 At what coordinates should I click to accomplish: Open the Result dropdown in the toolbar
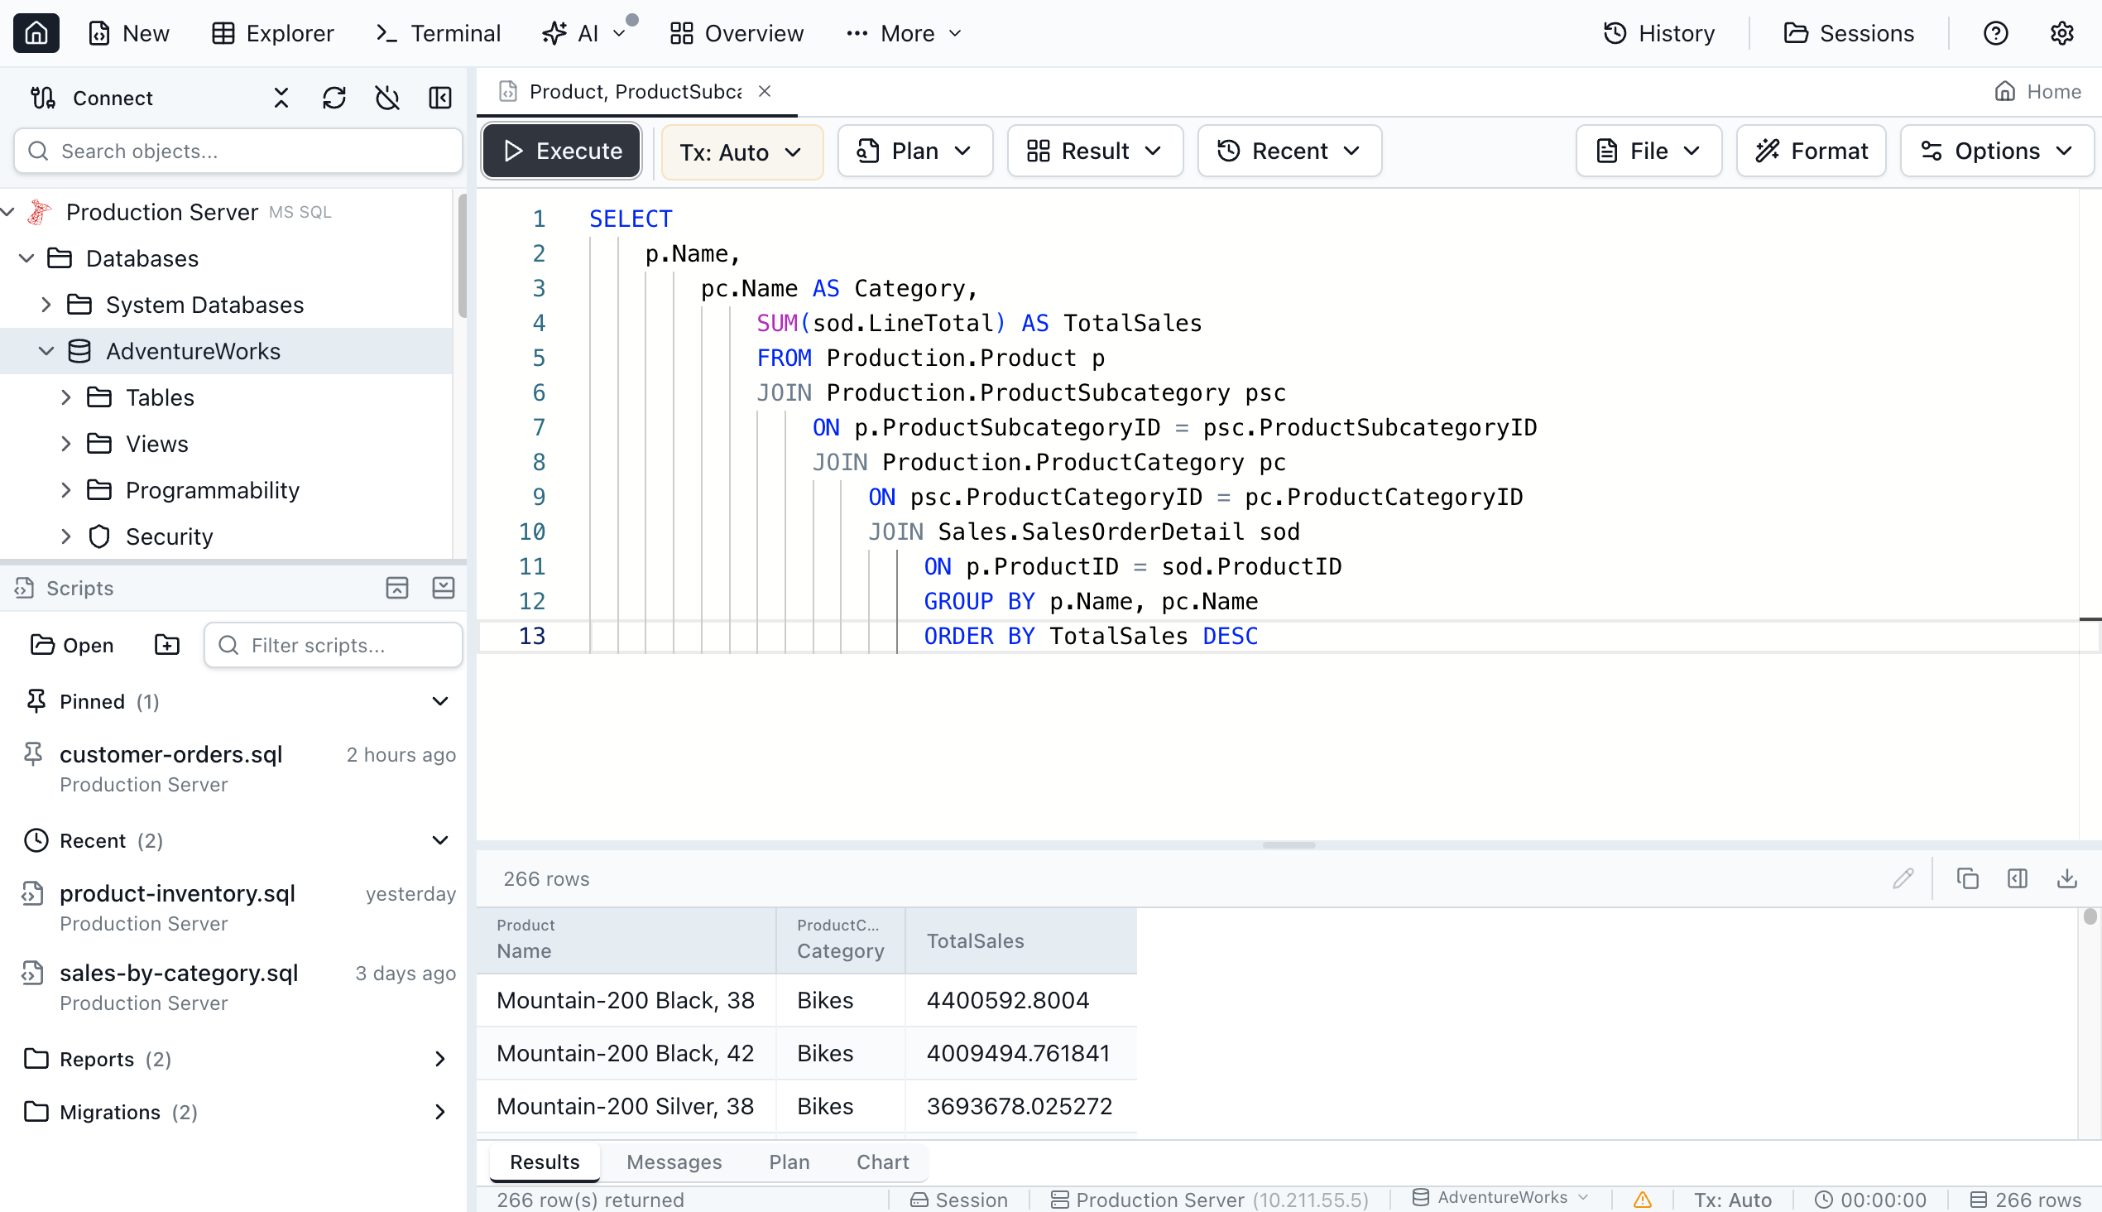point(1095,151)
